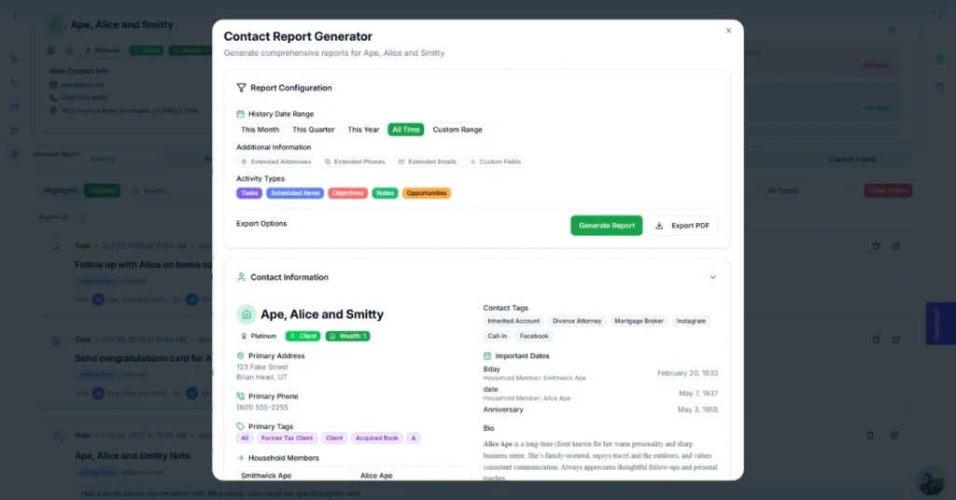The image size is (956, 500).
Task: Toggle the orange Opportunities activity chip
Action: [427, 193]
